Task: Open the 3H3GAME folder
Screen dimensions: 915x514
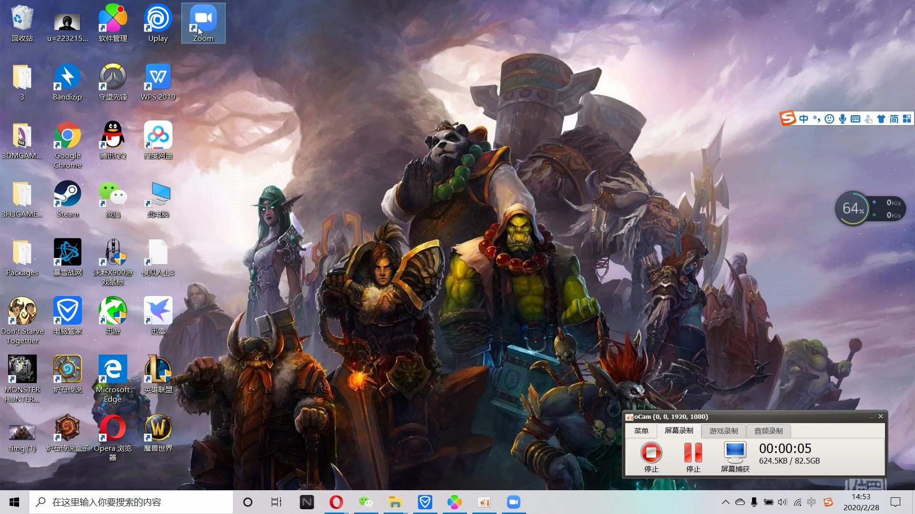Action: 22,199
